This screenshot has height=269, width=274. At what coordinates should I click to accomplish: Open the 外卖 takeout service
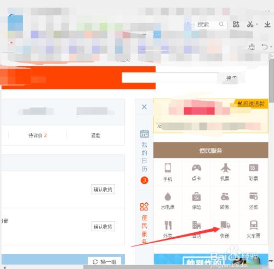(168, 230)
